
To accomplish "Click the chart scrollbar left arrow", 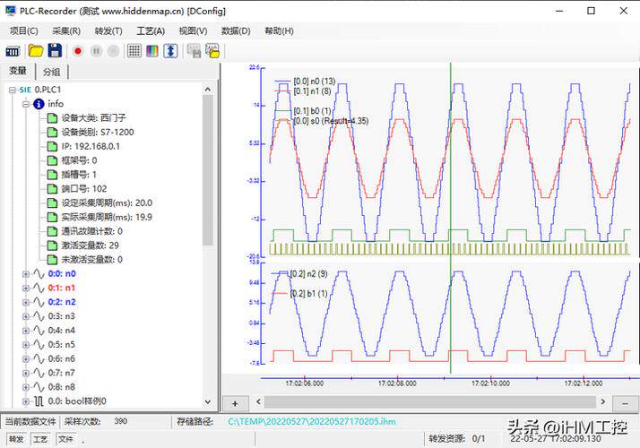I will (259, 402).
